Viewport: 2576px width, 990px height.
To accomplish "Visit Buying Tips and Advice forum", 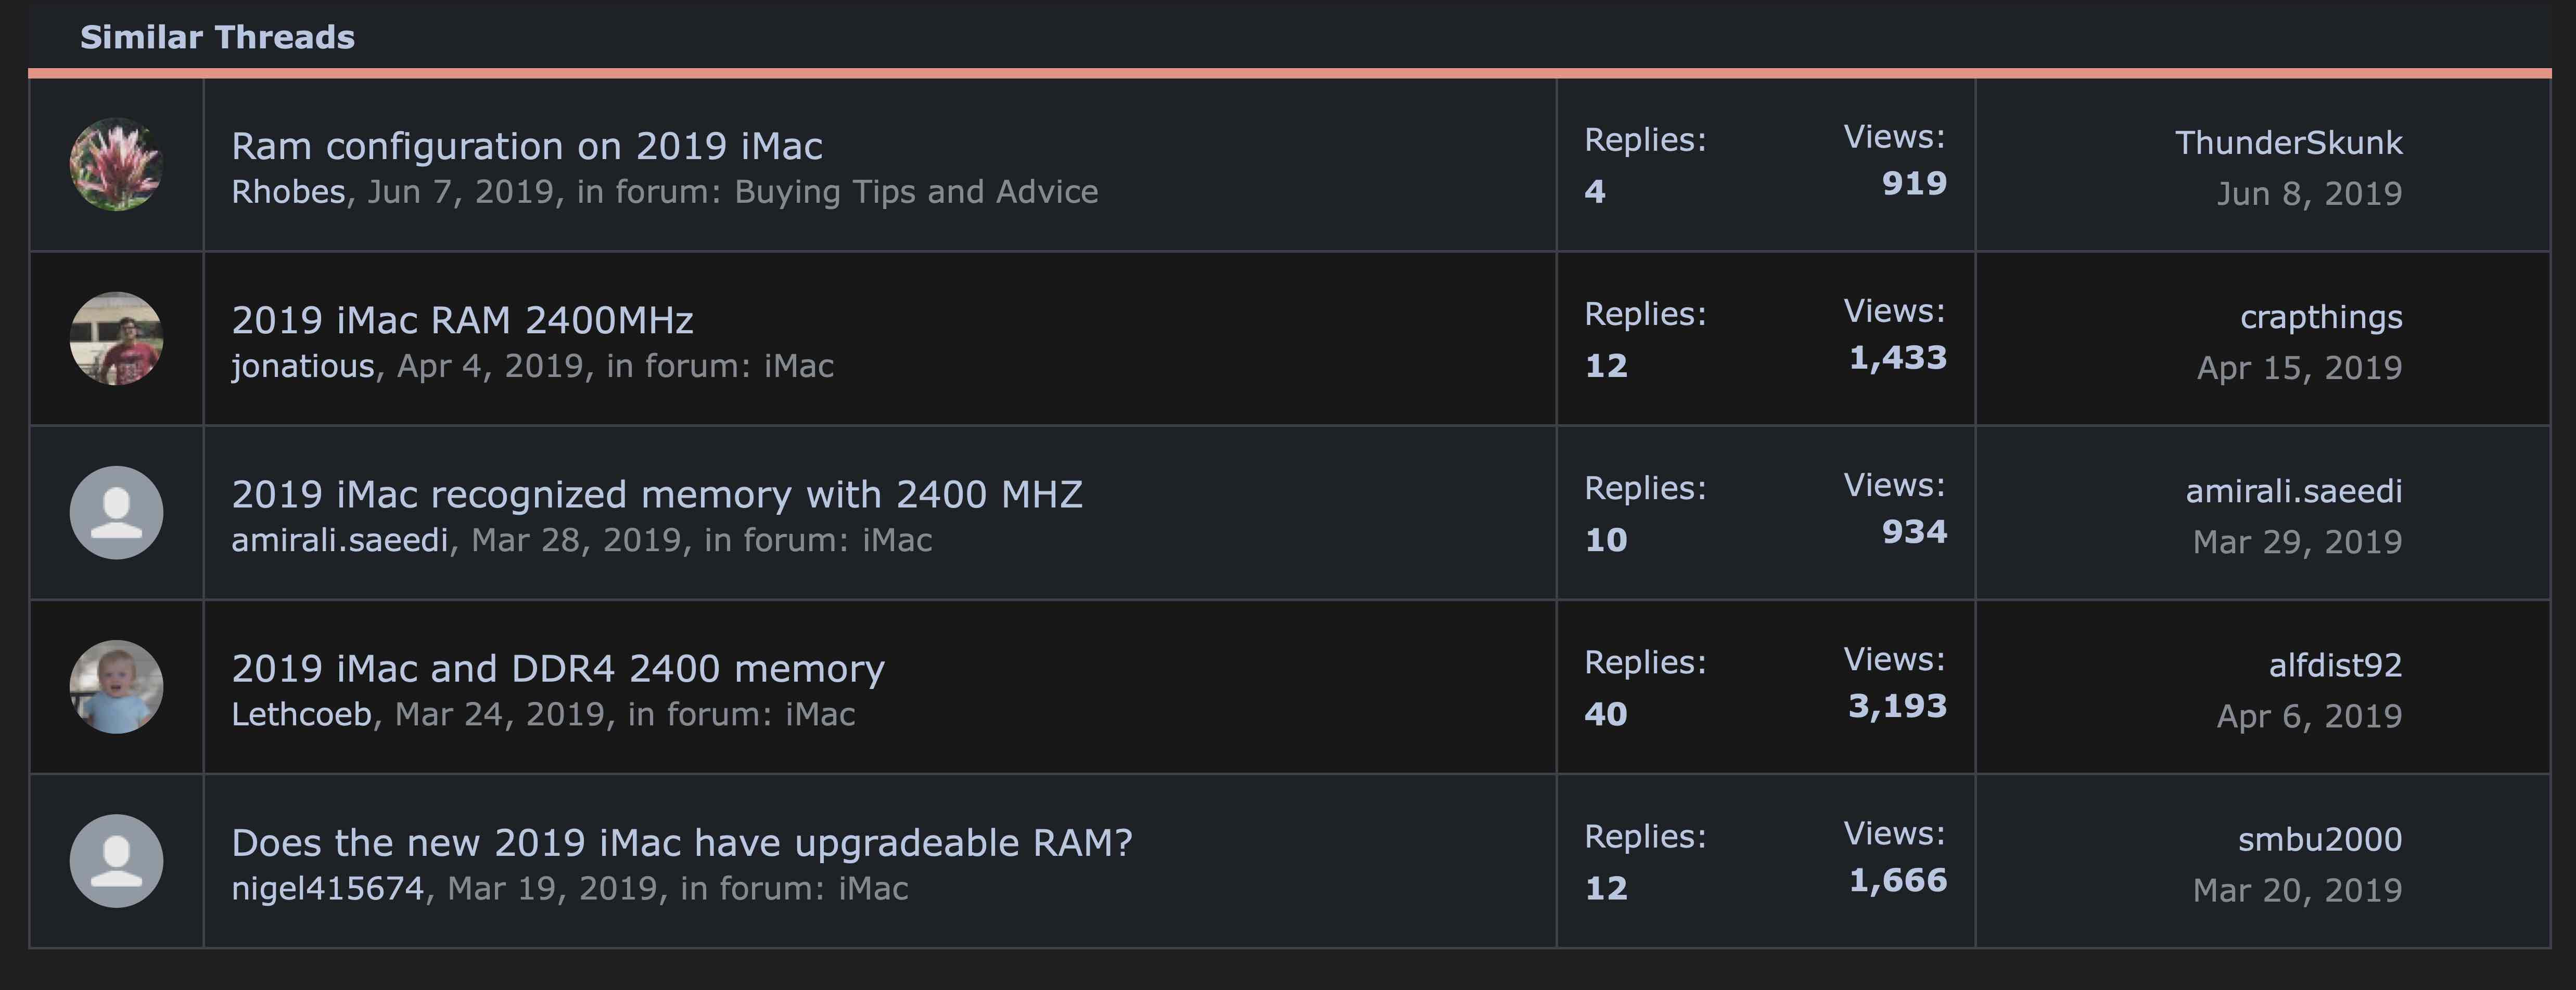I will point(916,192).
